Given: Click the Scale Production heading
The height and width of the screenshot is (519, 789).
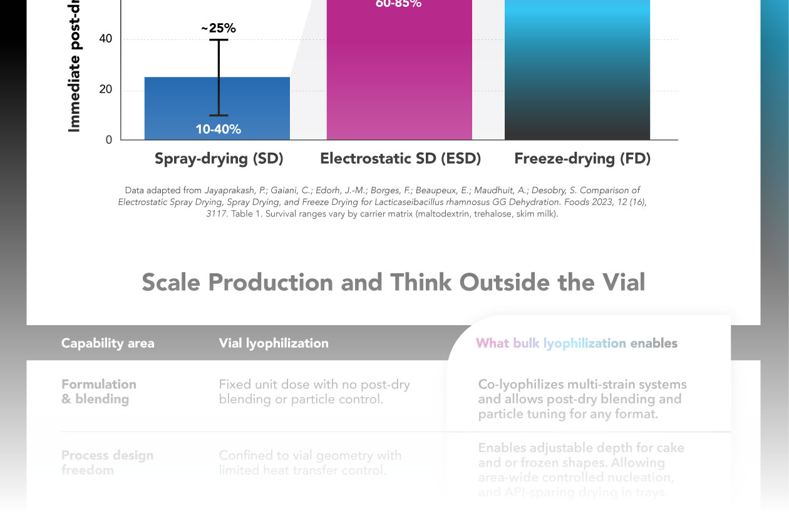Looking at the screenshot, I should [393, 283].
